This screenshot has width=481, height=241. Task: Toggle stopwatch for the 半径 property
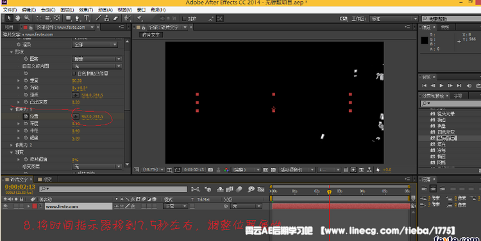tap(26, 131)
